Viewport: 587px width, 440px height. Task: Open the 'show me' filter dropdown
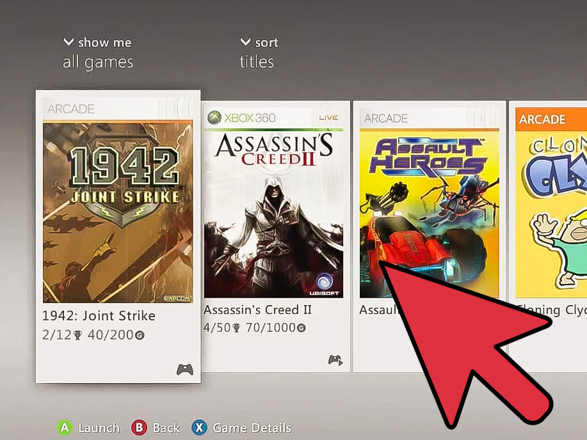pyautogui.click(x=98, y=42)
